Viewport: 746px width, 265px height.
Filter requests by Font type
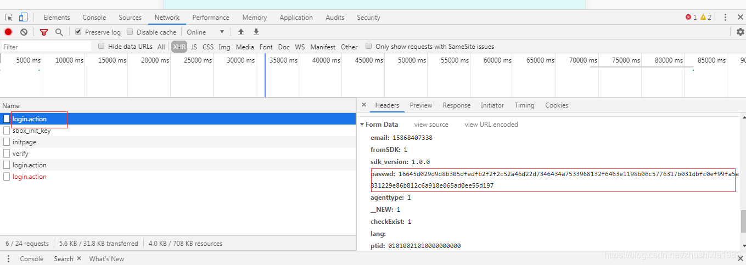(266, 47)
